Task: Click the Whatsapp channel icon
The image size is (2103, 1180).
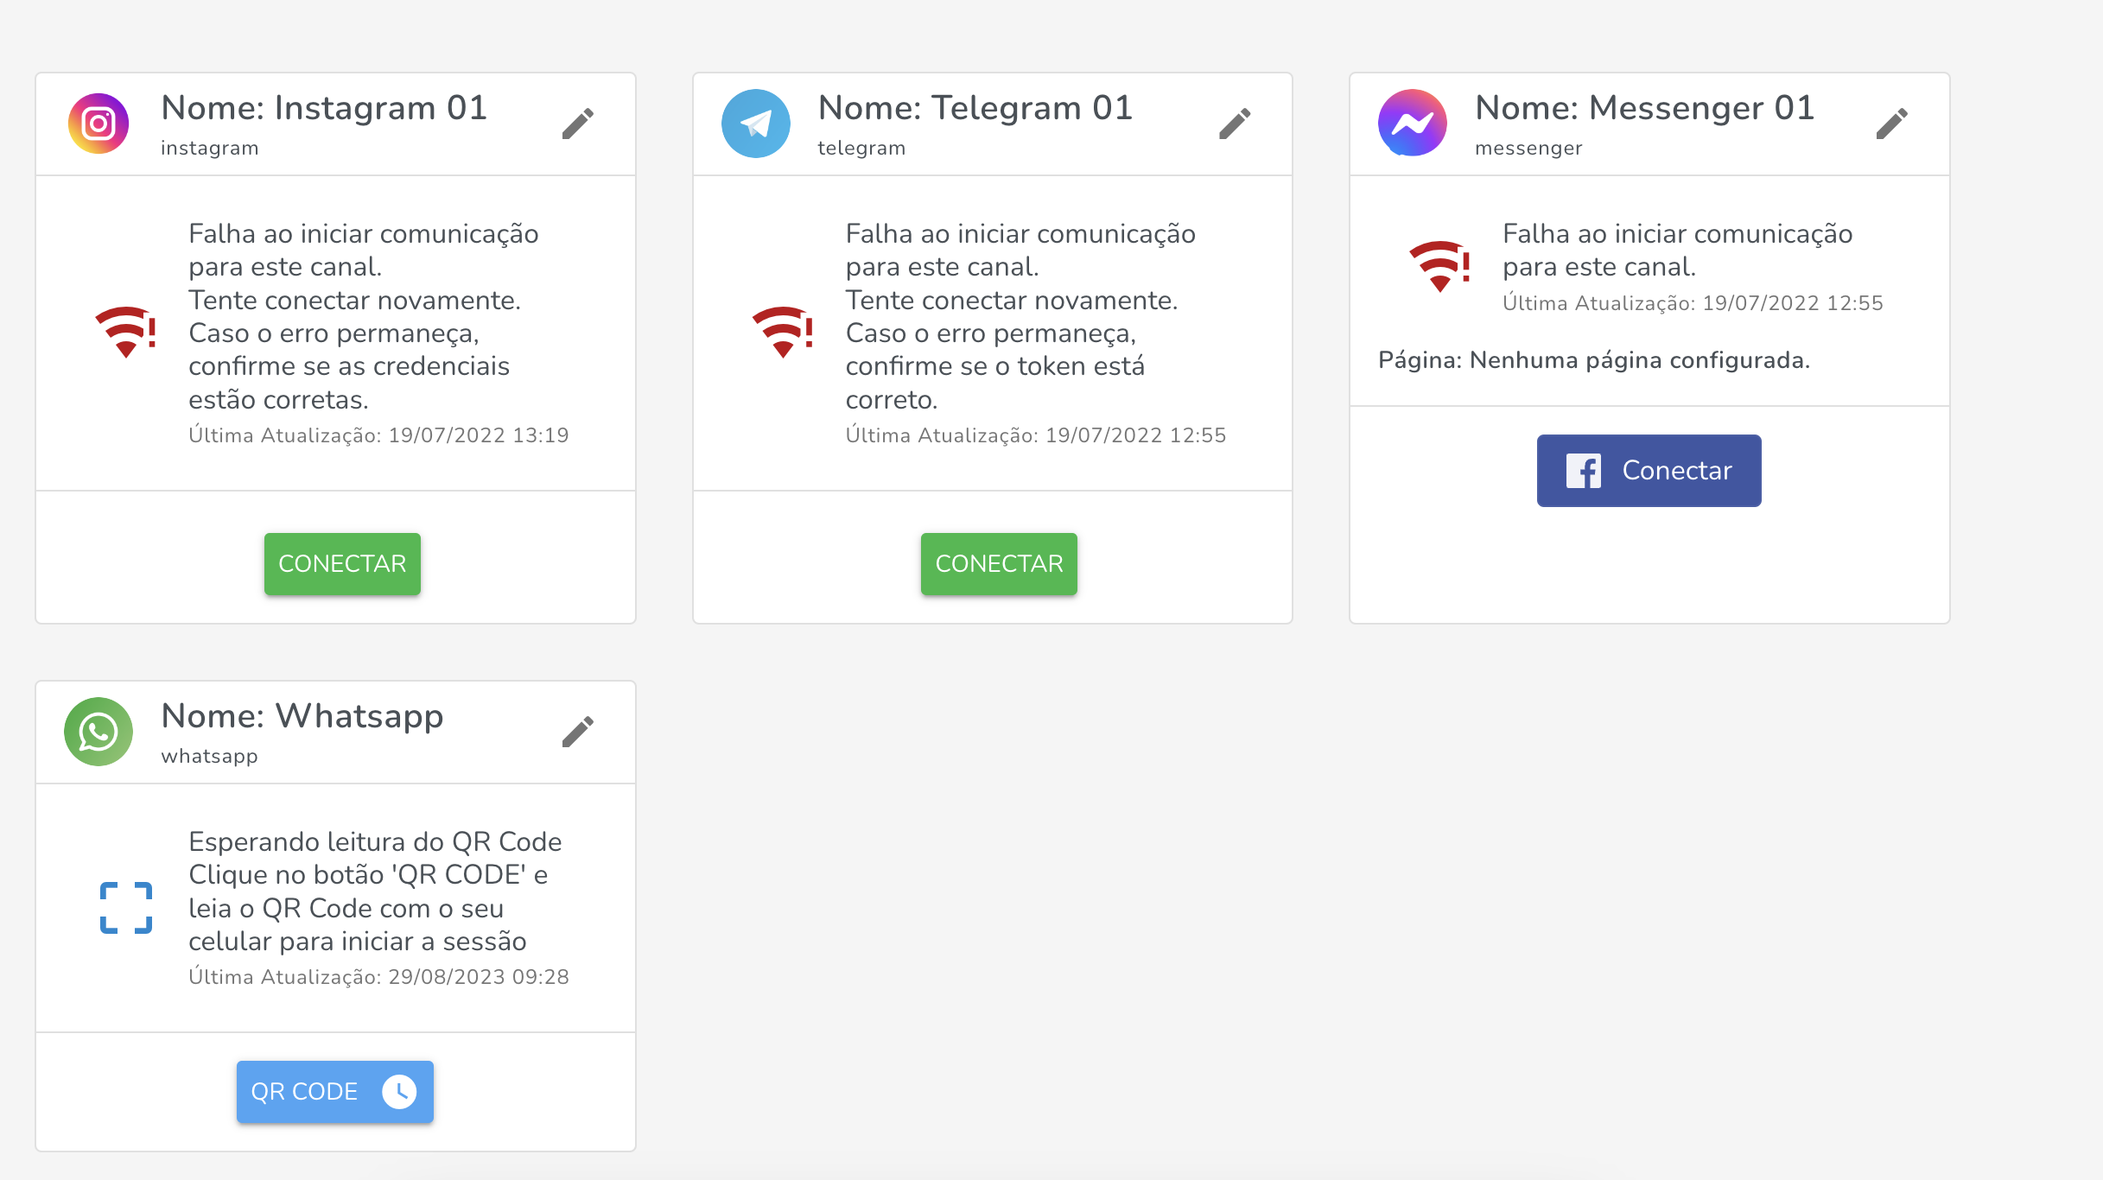Action: pos(98,731)
